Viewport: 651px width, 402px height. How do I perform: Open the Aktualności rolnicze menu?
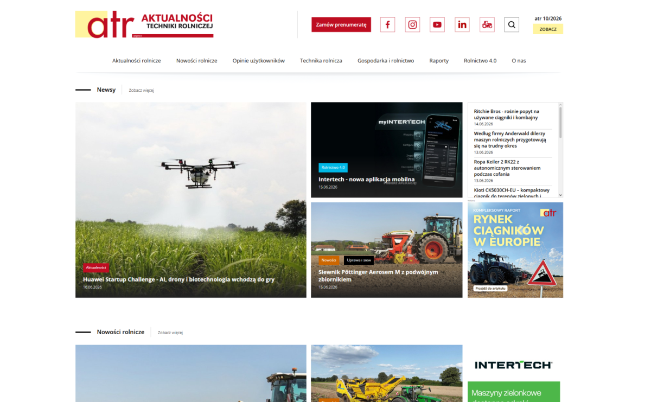pyautogui.click(x=137, y=61)
